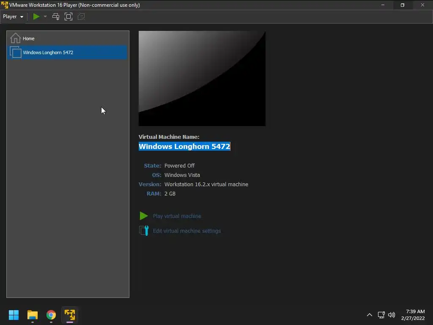Screen dimensions: 433x325
Task: Click Play virtual machine link
Action: click(177, 216)
